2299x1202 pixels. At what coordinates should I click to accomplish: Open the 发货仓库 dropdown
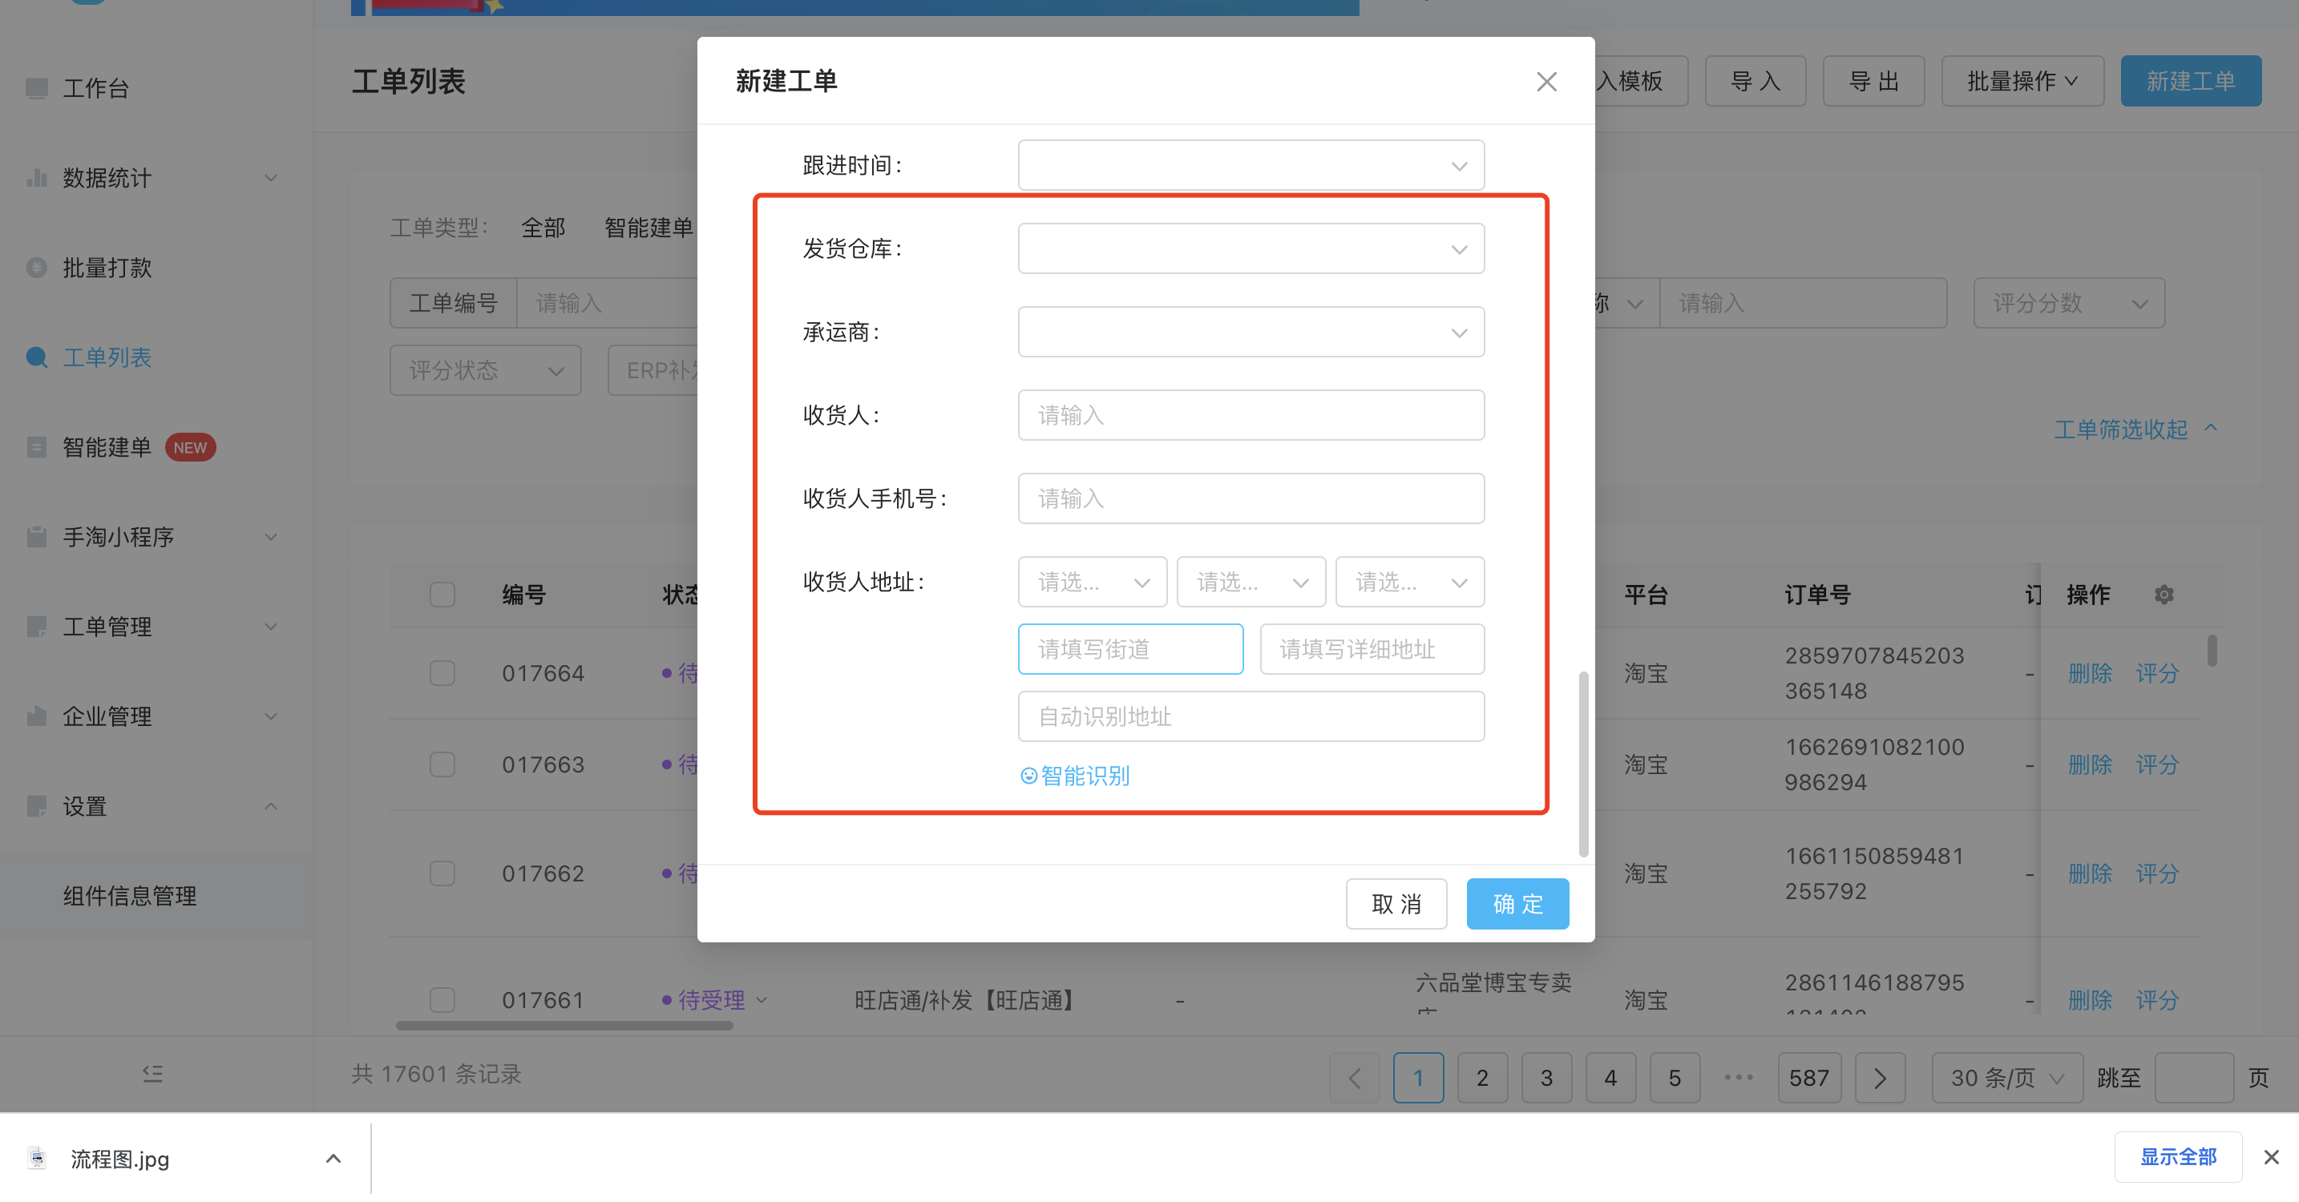click(x=1251, y=249)
